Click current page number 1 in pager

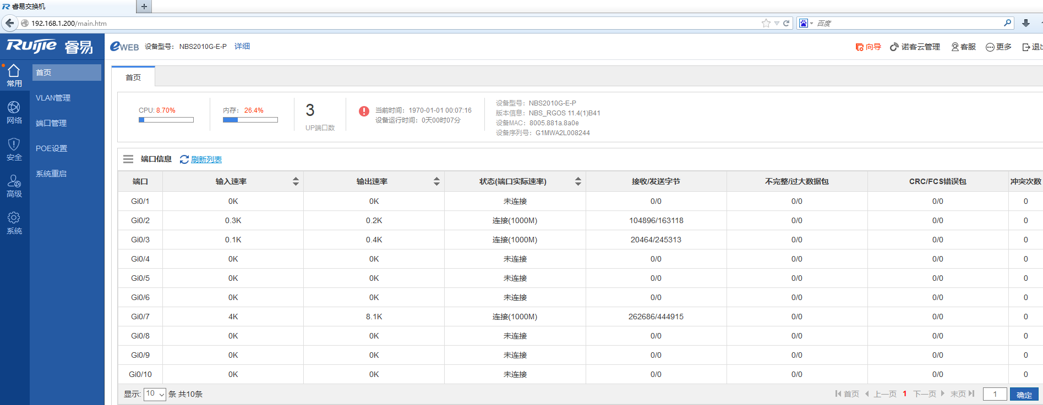click(905, 393)
